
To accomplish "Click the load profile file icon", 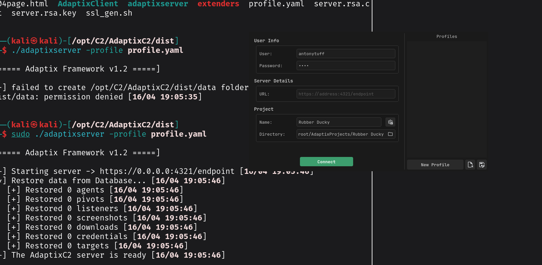I will click(470, 165).
